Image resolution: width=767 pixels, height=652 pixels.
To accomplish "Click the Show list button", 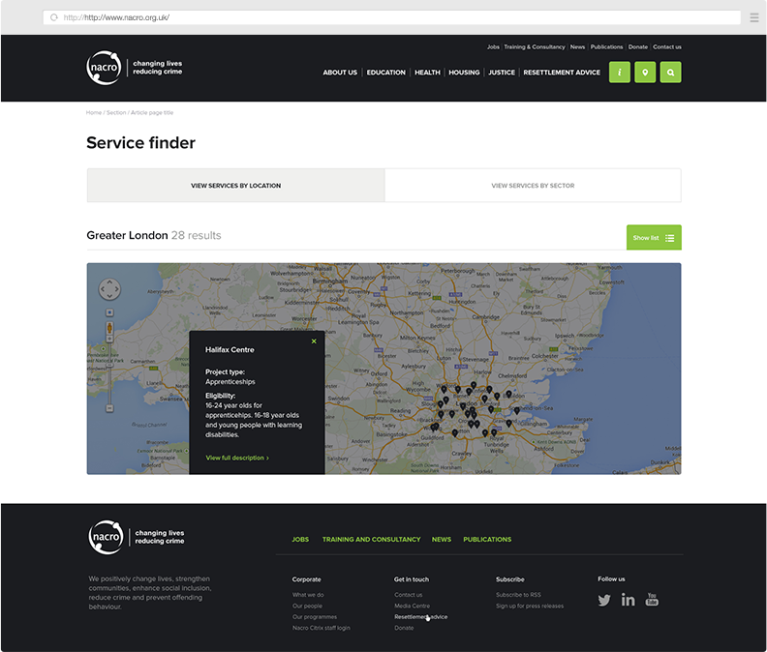I will point(654,238).
